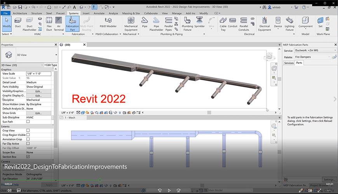
Task: Switch to the Services tab in Fabrication Parts
Action: (289, 63)
